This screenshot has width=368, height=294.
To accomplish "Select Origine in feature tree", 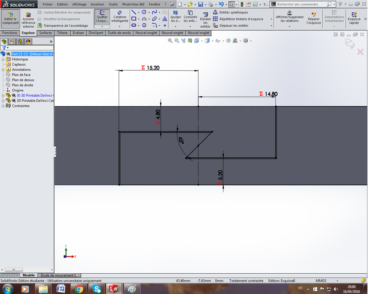I will [x=18, y=90].
